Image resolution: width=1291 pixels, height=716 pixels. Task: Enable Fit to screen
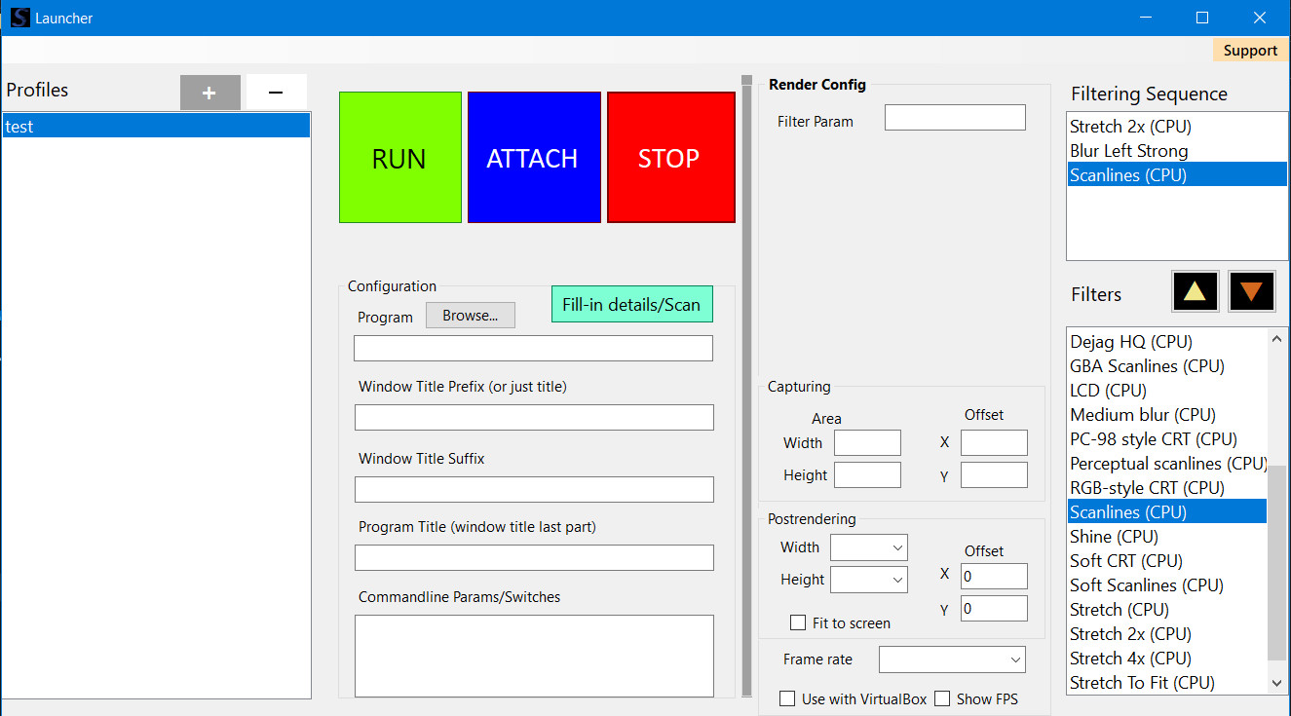point(798,622)
